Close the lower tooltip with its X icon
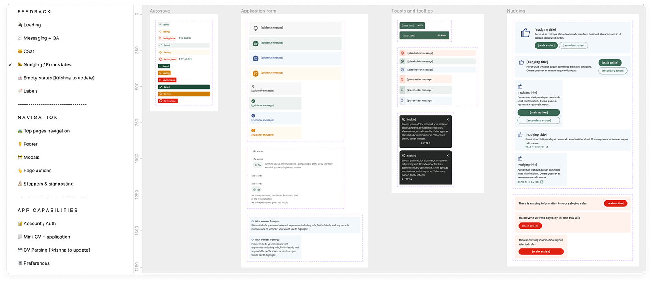The width and height of the screenshot is (652, 283). 447,156
